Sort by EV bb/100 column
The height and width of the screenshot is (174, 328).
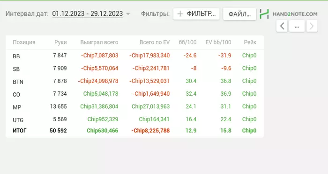coord(218,42)
